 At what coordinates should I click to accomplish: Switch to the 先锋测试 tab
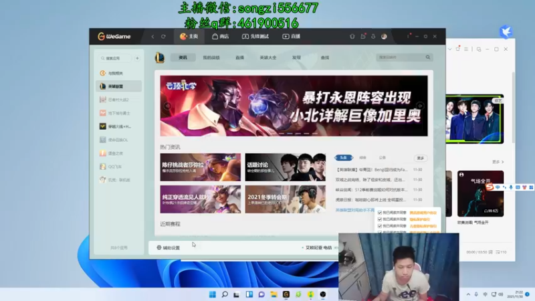pyautogui.click(x=255, y=36)
